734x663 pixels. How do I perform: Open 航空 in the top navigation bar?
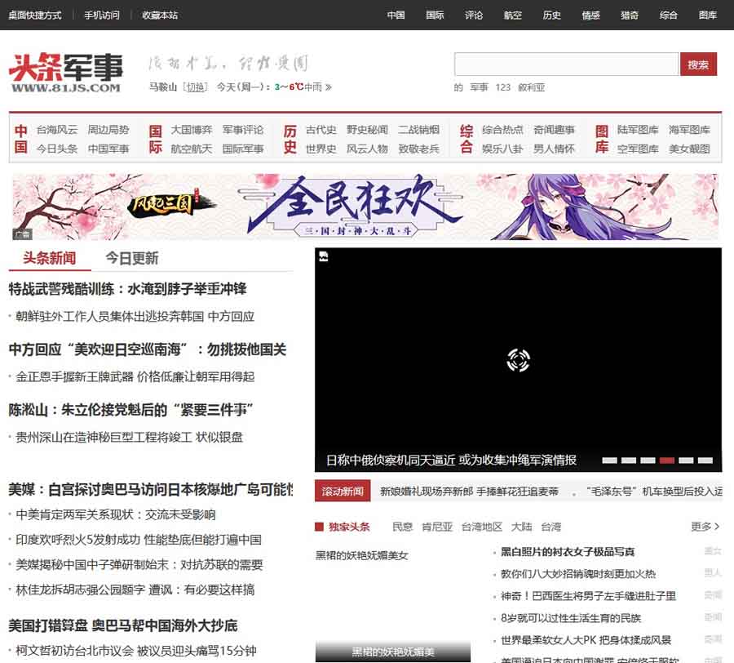coord(513,15)
